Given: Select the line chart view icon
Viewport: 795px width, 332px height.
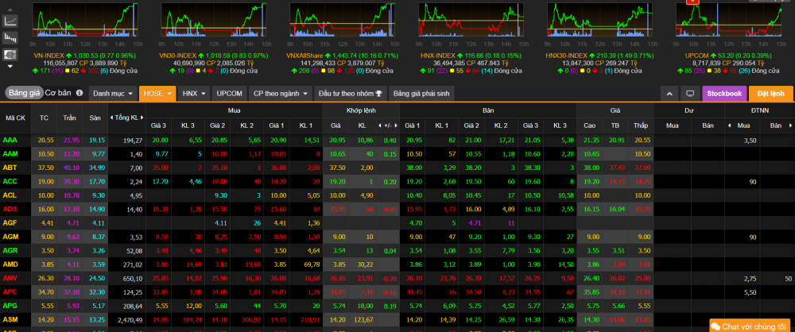Looking at the screenshot, I should click(x=11, y=18).
